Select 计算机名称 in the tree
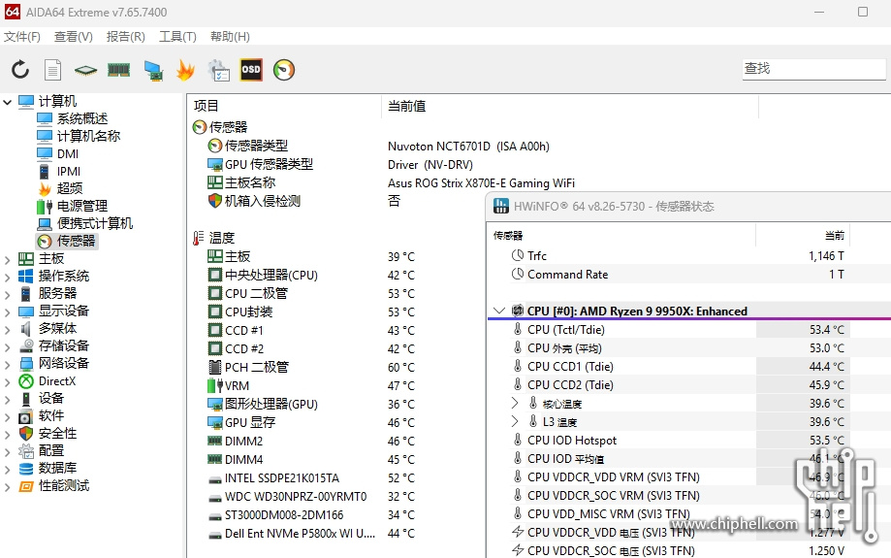The image size is (891, 558). 88,136
